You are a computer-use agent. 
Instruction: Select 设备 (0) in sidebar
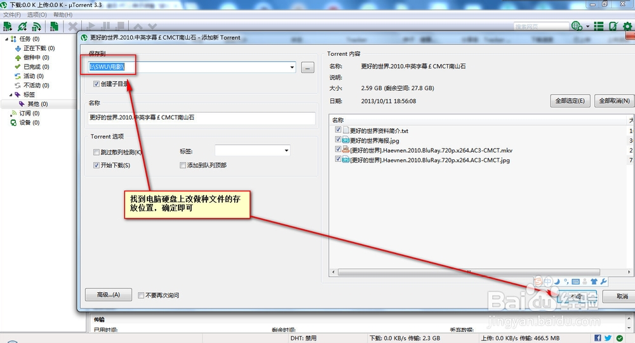pos(29,123)
